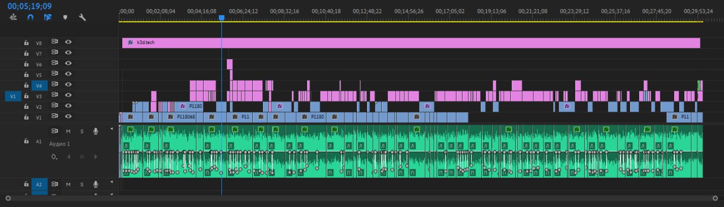Select the k3d.tech clip on V8
This screenshot has height=207, width=724.
411,43
